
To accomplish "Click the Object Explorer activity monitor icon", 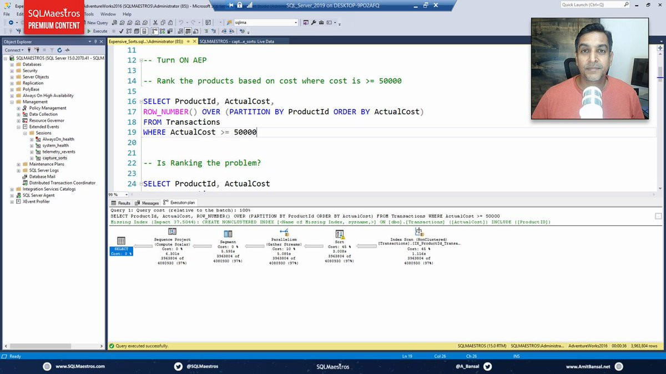I will coord(67,50).
